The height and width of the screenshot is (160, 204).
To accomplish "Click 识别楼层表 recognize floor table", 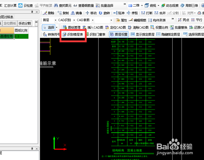I will pos(72,35).
